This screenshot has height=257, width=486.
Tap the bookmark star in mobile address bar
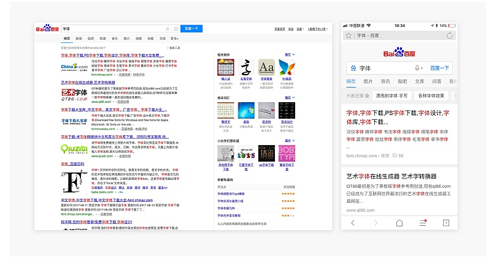click(349, 35)
